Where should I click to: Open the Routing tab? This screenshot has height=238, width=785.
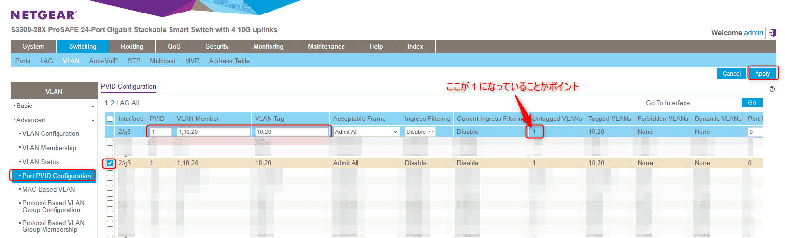point(132,47)
